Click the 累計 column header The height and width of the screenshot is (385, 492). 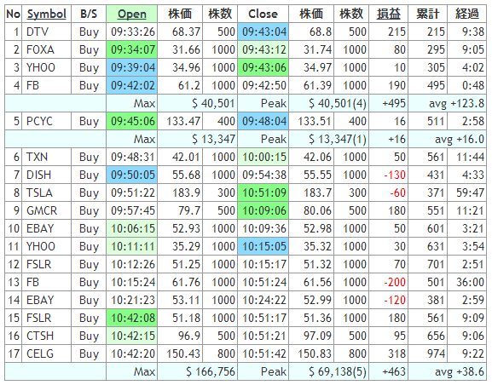(x=428, y=14)
